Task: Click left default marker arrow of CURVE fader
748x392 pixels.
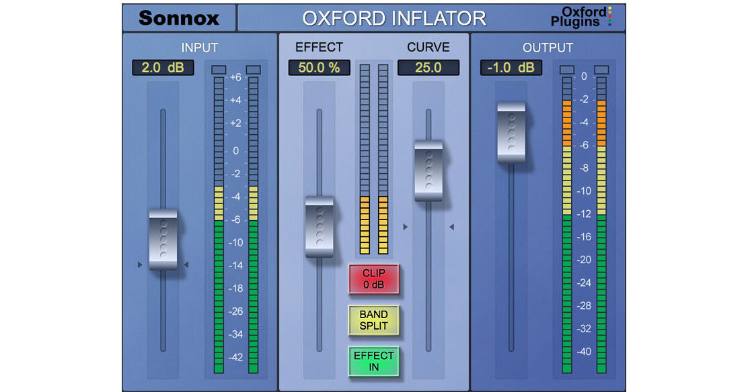Action: tap(406, 227)
